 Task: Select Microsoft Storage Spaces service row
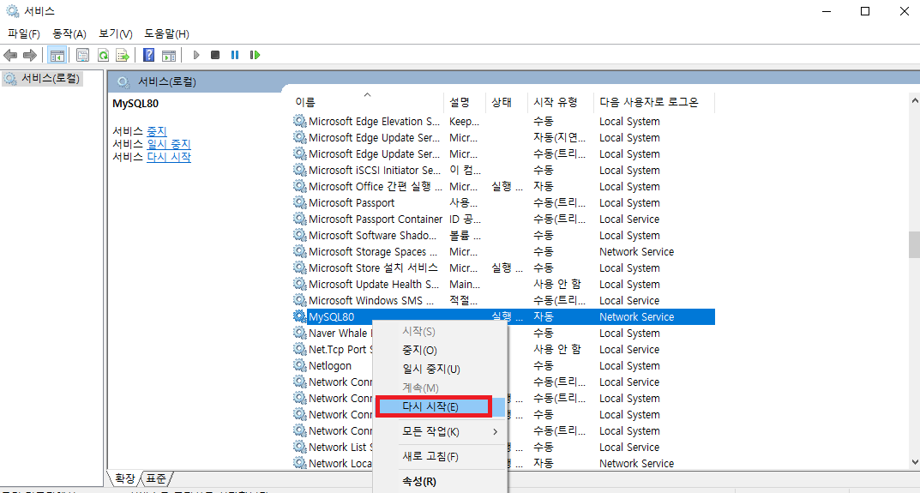503,252
